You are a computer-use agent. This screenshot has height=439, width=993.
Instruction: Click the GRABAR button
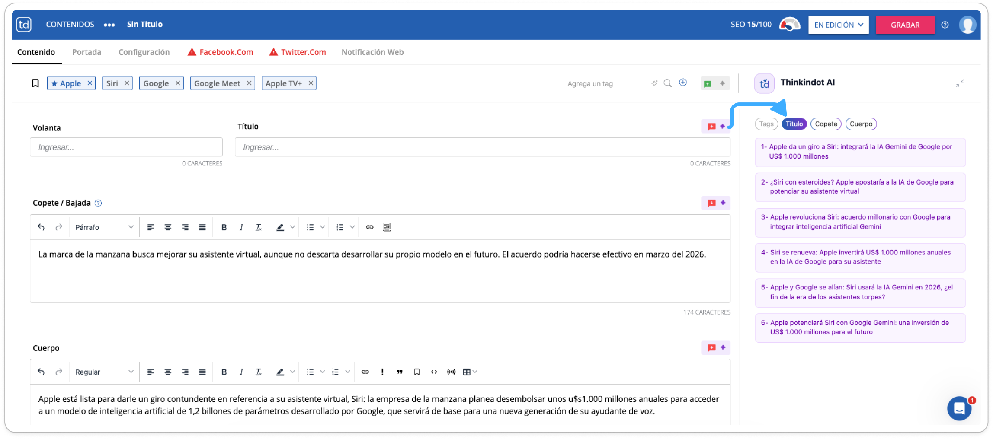point(905,25)
